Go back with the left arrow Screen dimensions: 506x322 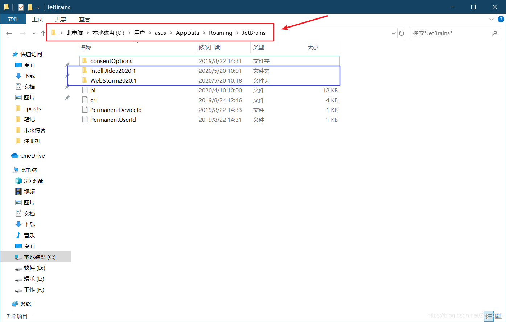[9, 33]
